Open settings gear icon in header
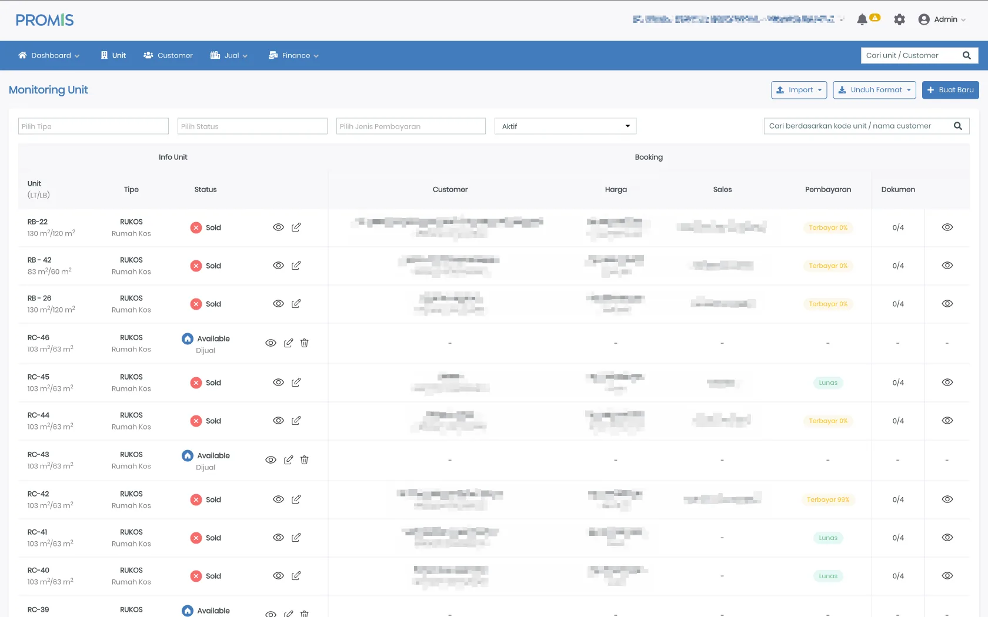Screen dimensions: 988x617 click(x=899, y=19)
